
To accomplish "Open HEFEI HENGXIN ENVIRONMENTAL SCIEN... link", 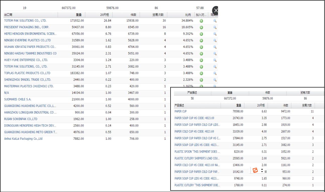I will click(30, 34).
